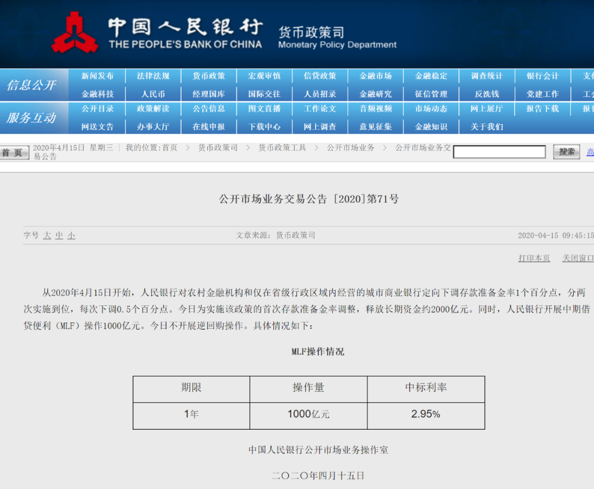Follow breadcrumb link 货币政策工具

click(282, 148)
